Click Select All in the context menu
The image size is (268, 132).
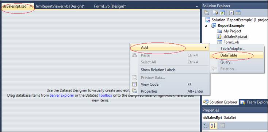tap(169, 62)
